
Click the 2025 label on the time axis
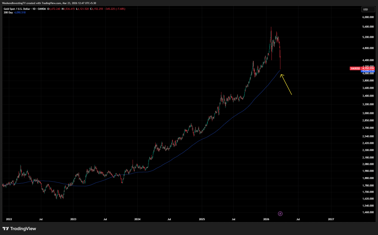coord(202,219)
